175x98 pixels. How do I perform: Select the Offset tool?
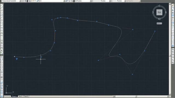pos(173,13)
